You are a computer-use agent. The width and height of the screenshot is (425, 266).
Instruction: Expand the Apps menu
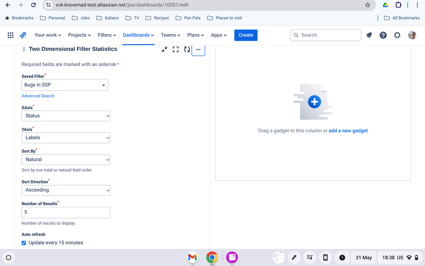tap(219, 35)
